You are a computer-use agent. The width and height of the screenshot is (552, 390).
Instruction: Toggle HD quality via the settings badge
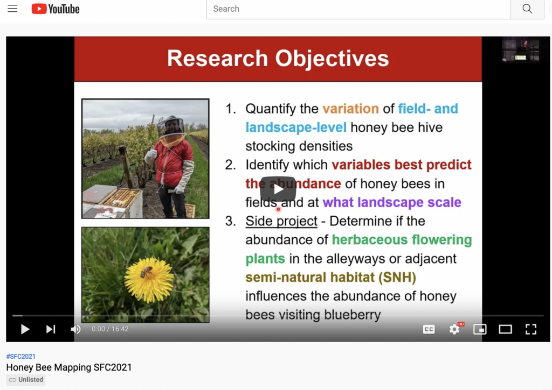pyautogui.click(x=460, y=323)
